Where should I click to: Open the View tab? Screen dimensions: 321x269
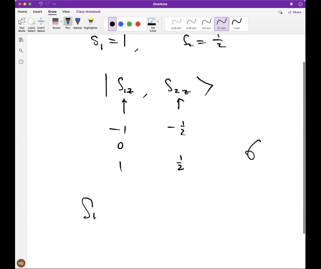tap(66, 12)
